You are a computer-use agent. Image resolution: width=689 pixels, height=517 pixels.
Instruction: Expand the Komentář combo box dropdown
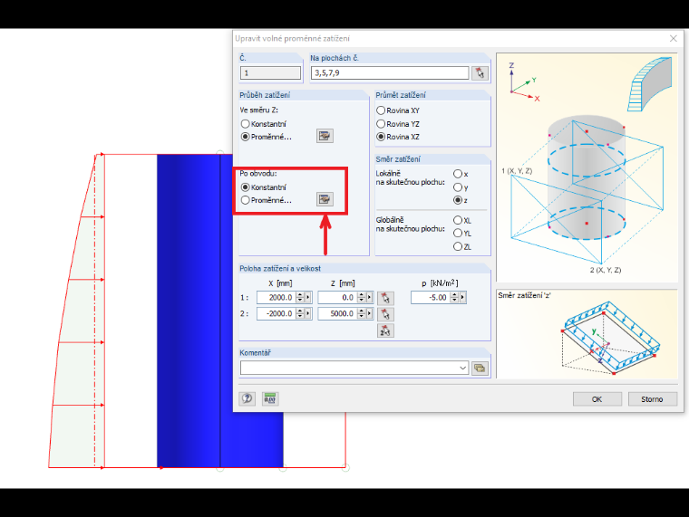pyautogui.click(x=462, y=368)
